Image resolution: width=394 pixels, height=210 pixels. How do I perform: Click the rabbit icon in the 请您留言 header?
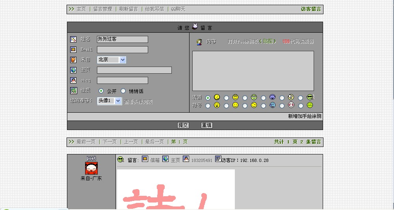click(x=195, y=26)
